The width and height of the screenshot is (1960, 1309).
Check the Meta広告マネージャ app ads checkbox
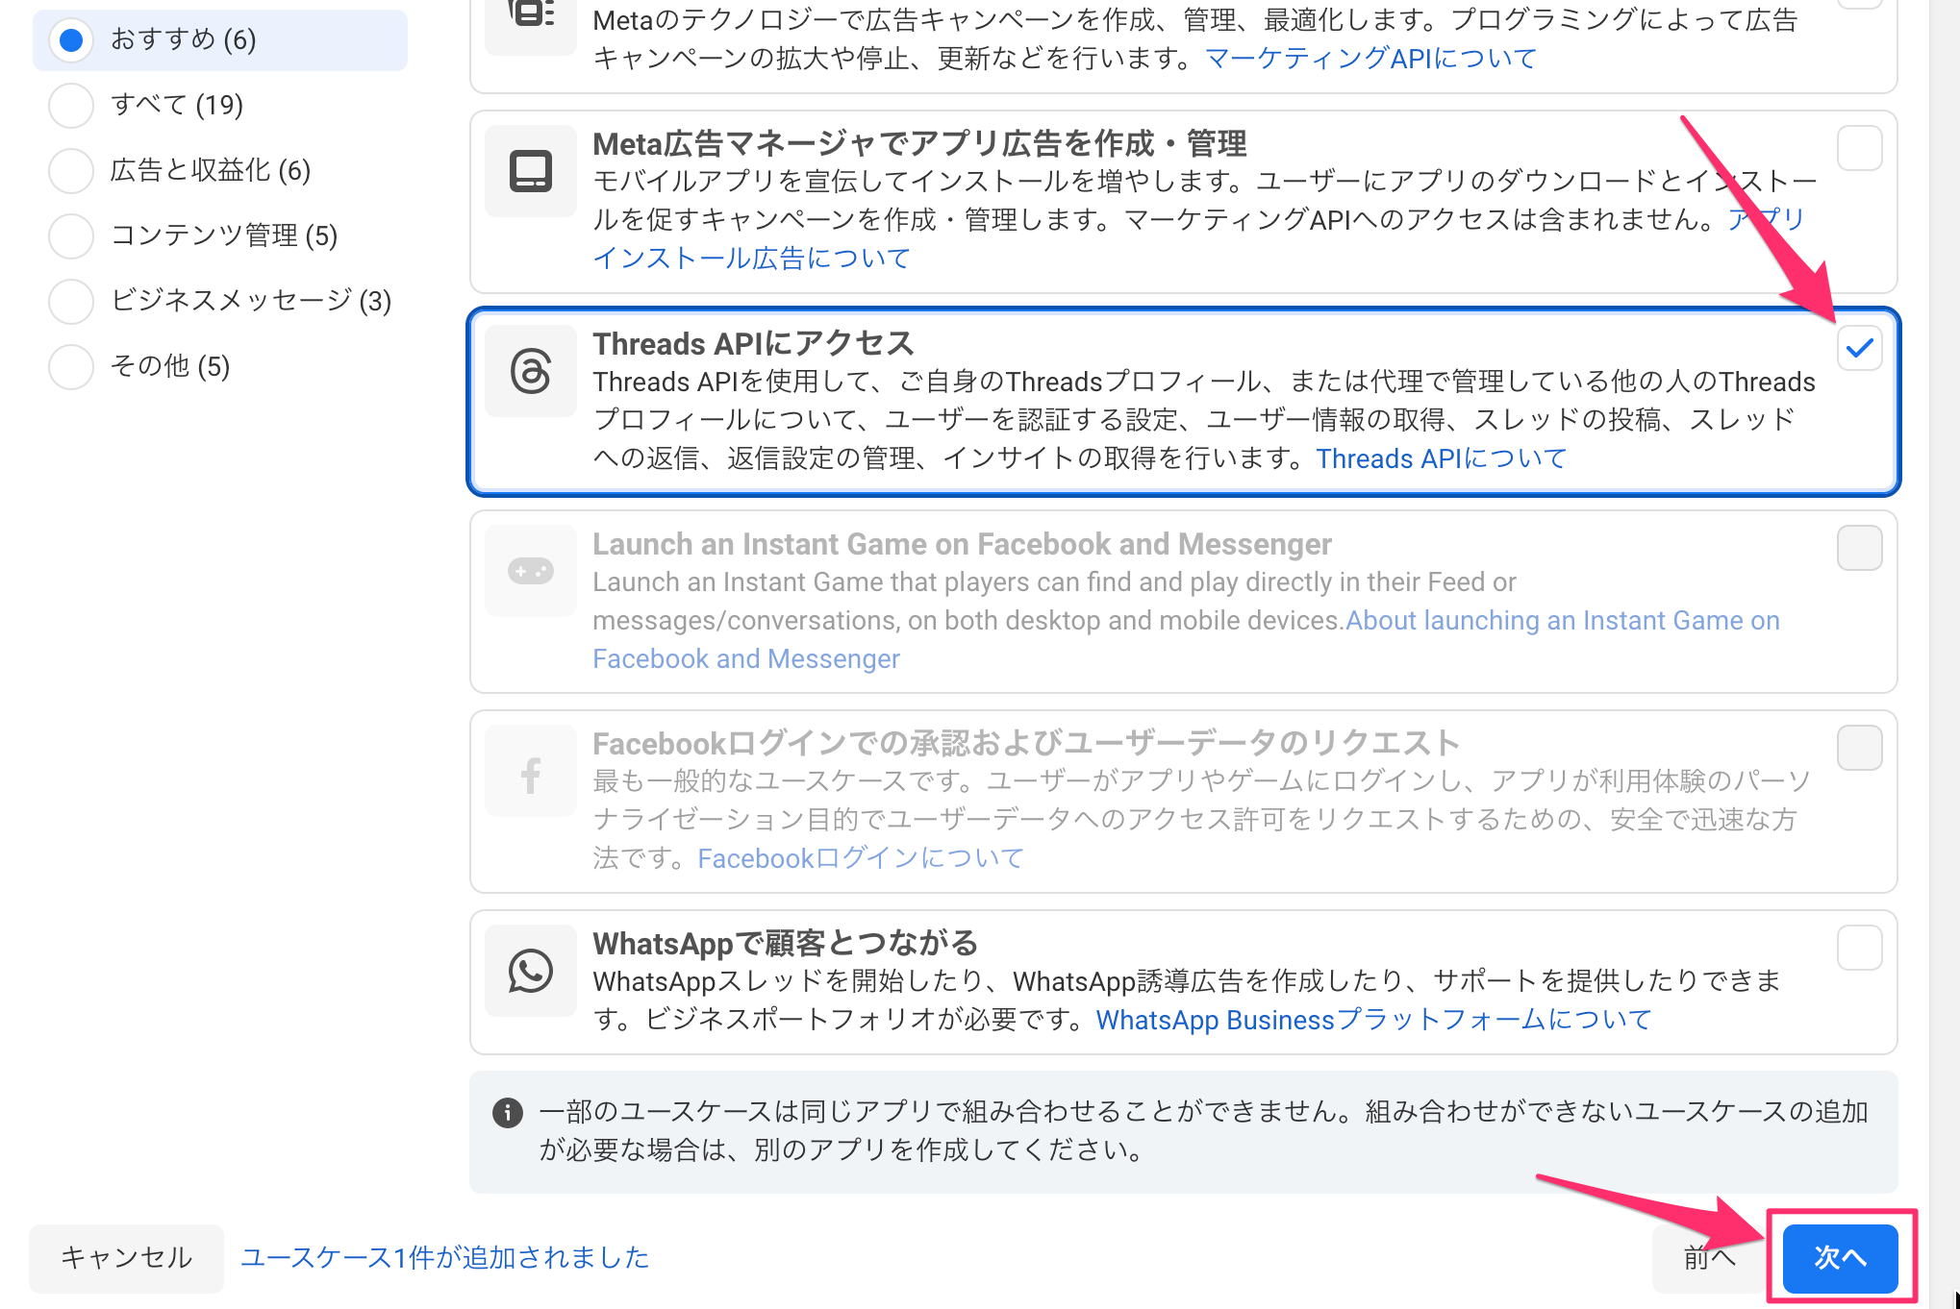[1859, 148]
